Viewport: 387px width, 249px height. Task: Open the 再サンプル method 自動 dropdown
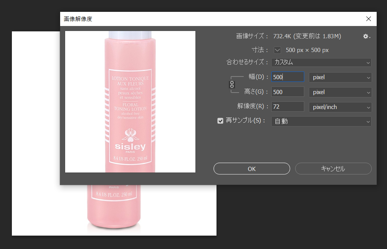[x=321, y=121]
